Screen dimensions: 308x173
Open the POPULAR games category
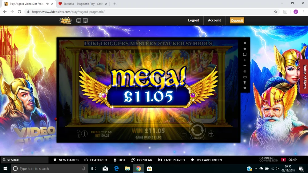click(x=142, y=160)
